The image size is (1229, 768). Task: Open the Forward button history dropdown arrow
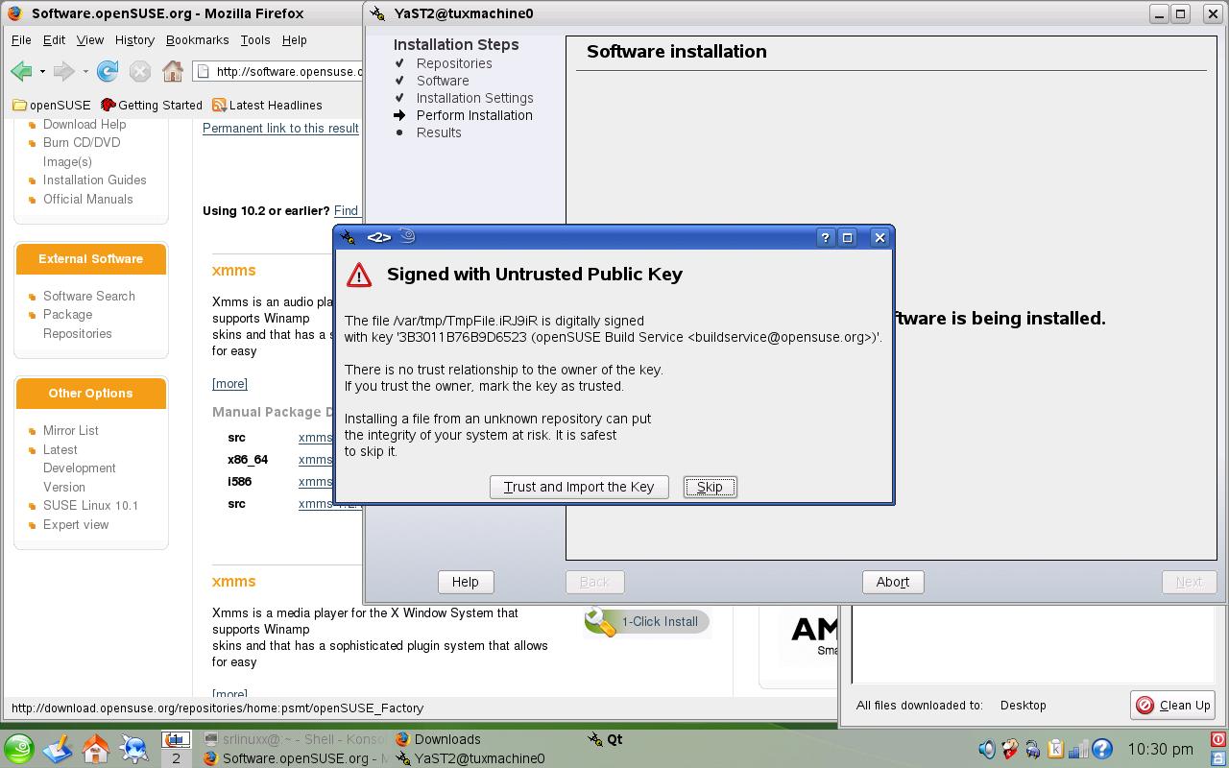click(85, 71)
